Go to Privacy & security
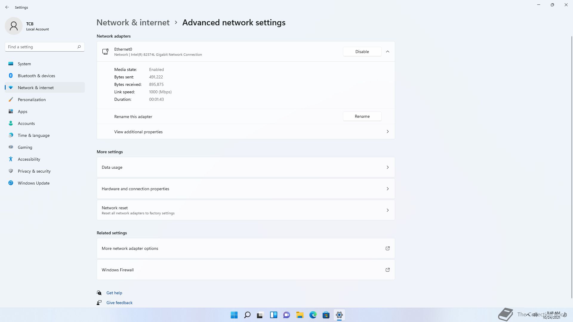The height and width of the screenshot is (322, 573). coord(34,171)
